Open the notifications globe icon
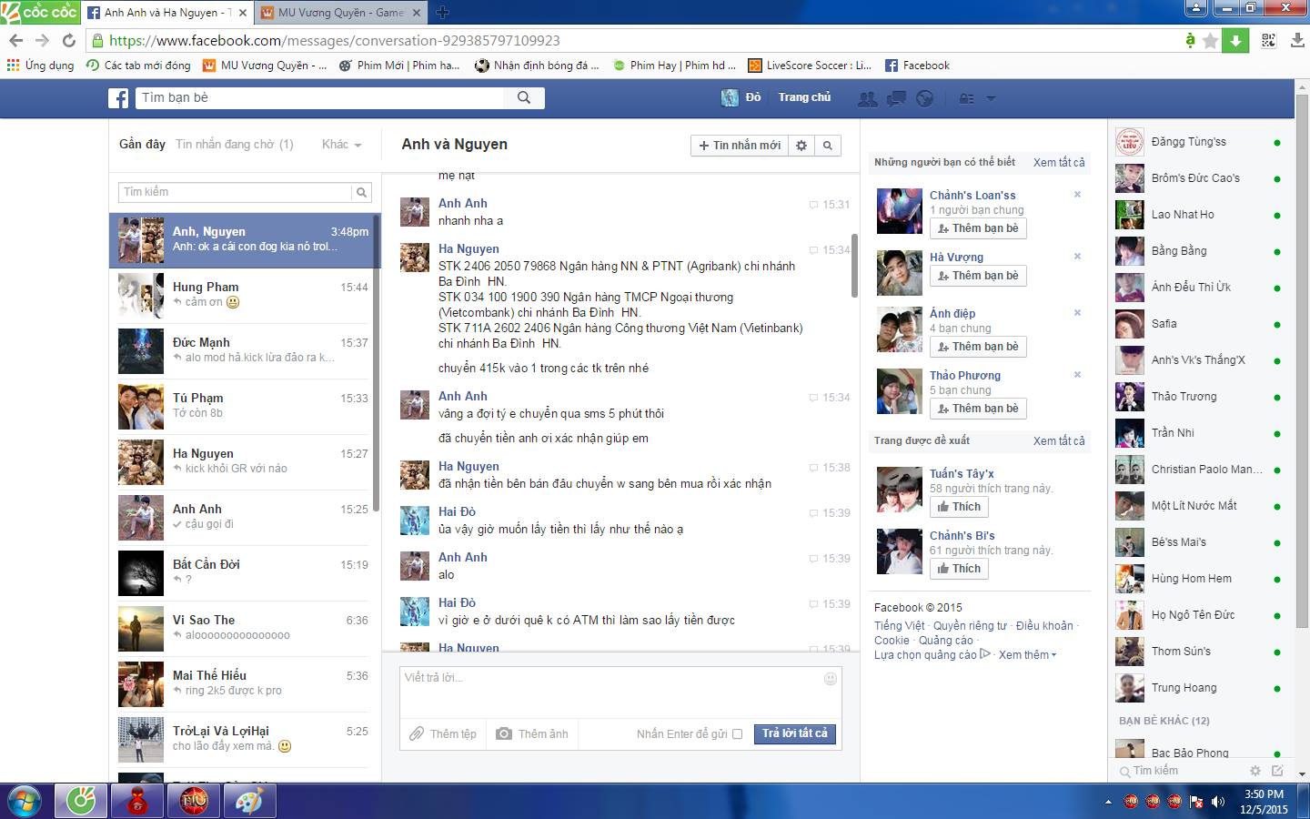Viewport: 1310px width, 819px height. tap(924, 98)
